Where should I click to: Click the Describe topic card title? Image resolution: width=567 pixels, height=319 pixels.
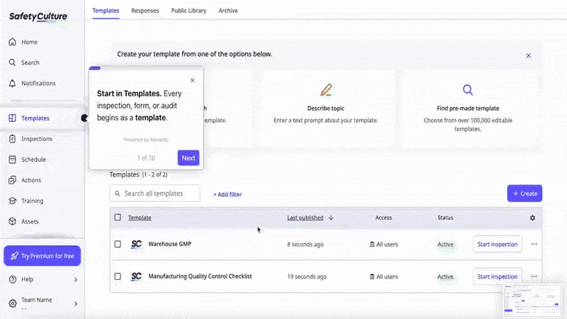326,108
